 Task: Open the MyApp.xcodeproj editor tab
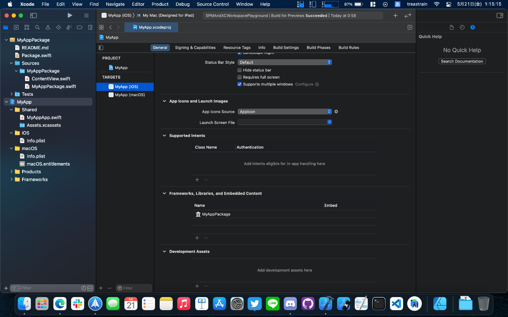tap(152, 28)
